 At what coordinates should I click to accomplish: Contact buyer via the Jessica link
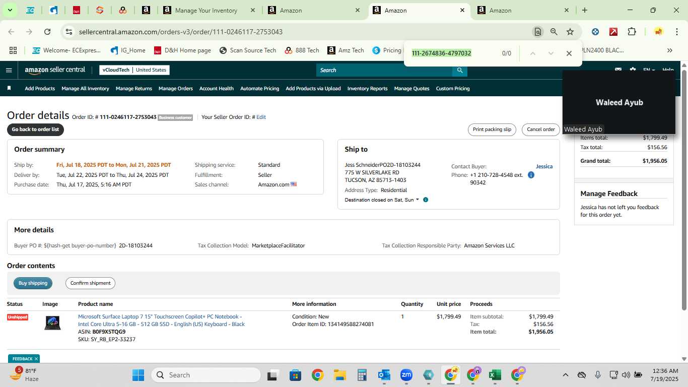click(x=544, y=166)
